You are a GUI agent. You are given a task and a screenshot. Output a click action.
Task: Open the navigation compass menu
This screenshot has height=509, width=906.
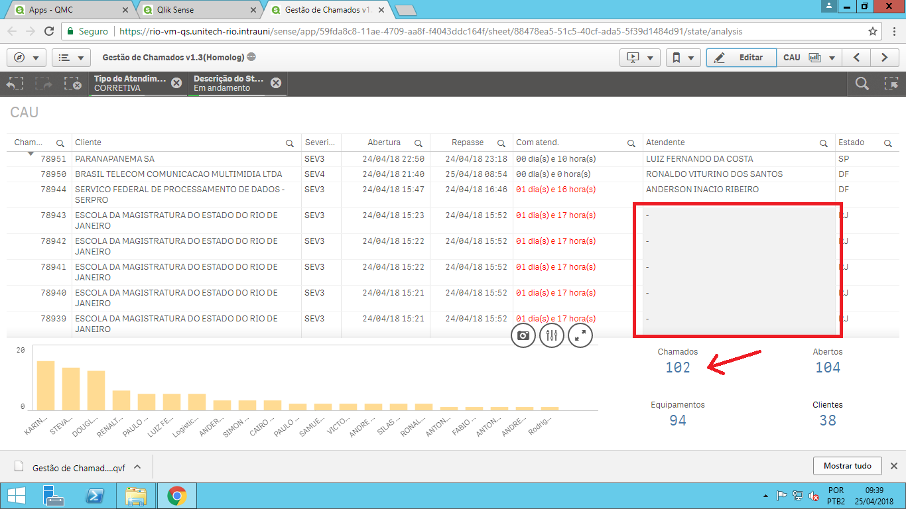(x=27, y=58)
